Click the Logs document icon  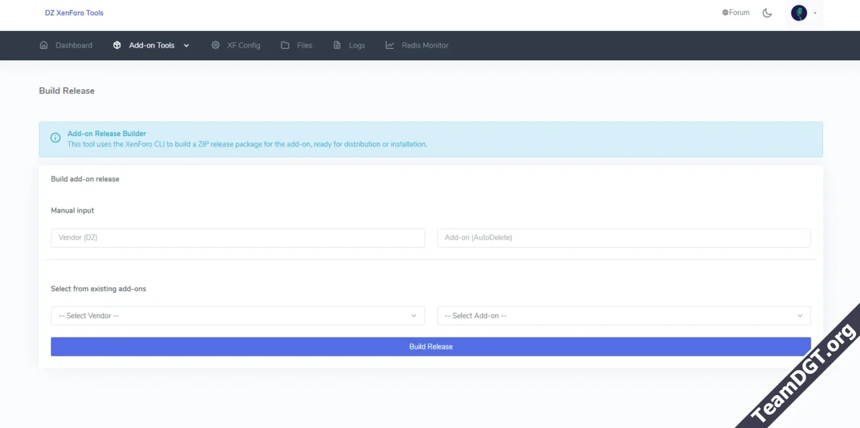(337, 46)
